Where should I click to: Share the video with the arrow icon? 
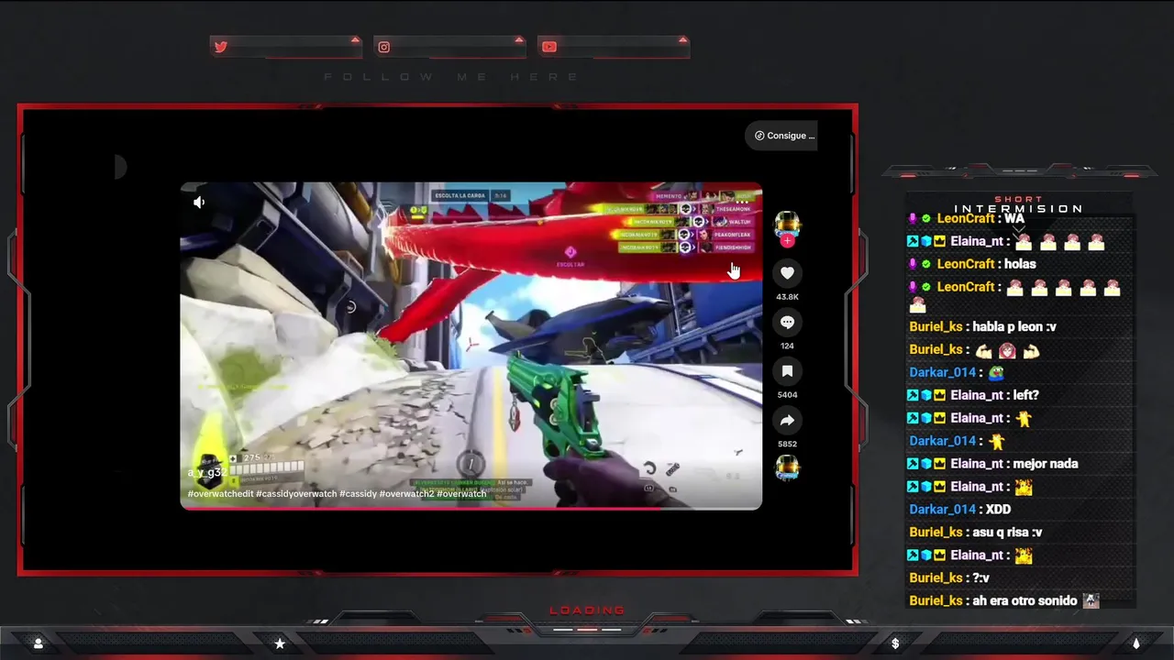tap(787, 420)
